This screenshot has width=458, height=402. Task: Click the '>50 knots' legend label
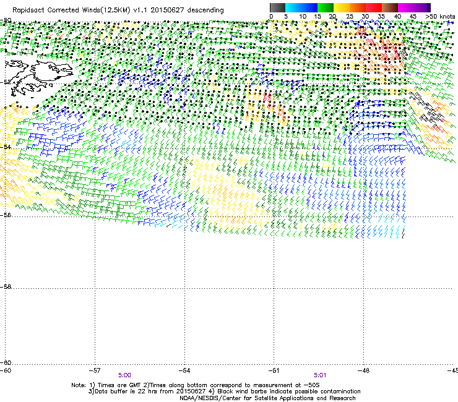440,16
